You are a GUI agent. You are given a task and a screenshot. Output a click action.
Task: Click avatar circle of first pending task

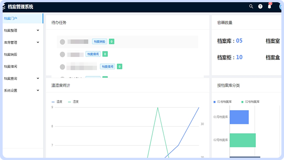pyautogui.click(x=62, y=42)
